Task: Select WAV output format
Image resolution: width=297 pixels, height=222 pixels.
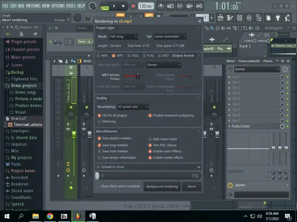Action: tap(102, 55)
